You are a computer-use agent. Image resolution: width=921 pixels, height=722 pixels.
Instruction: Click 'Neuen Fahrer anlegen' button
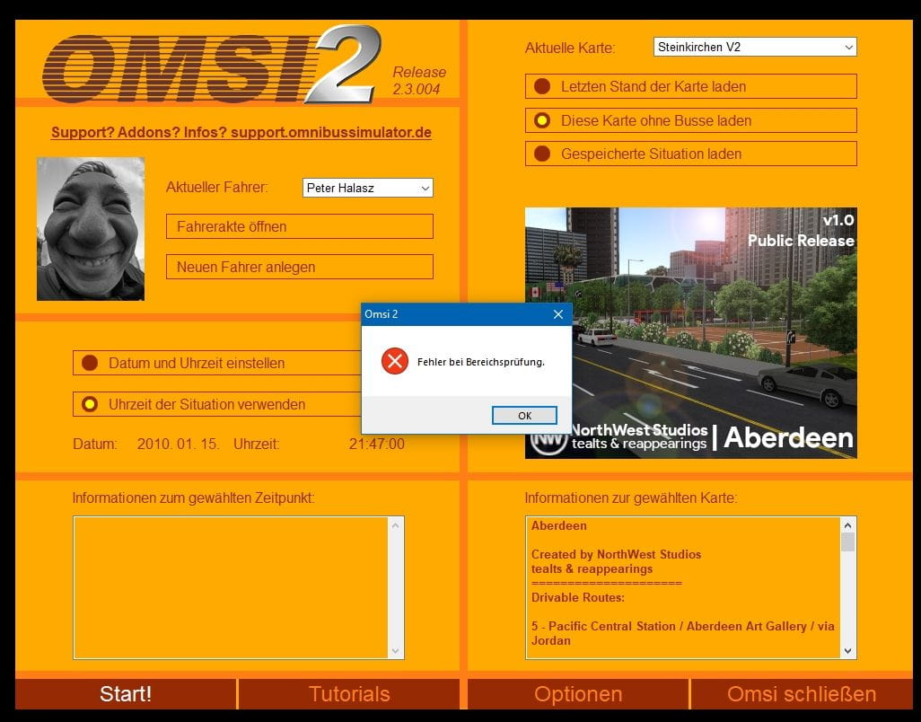[x=299, y=267]
